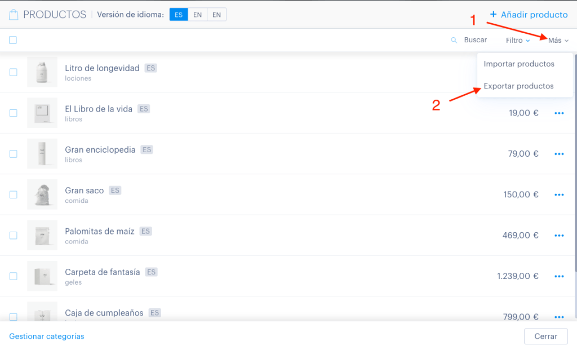Image resolution: width=577 pixels, height=350 pixels.
Task: Open Gestionar categorías link
Action: coord(47,336)
